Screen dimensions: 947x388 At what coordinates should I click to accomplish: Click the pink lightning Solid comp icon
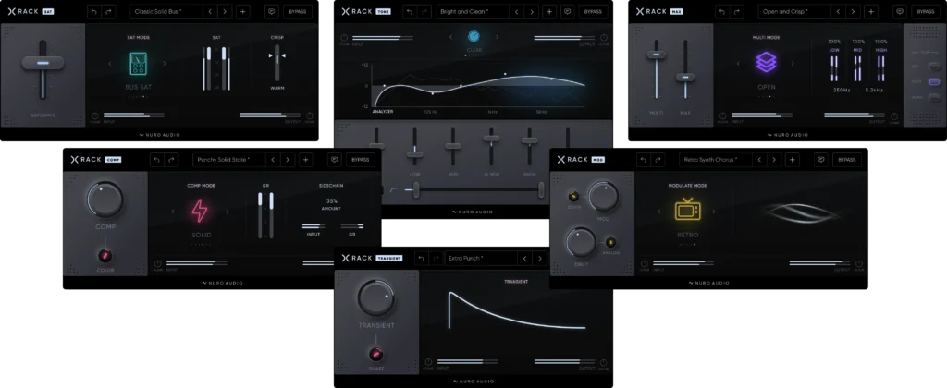pyautogui.click(x=201, y=212)
